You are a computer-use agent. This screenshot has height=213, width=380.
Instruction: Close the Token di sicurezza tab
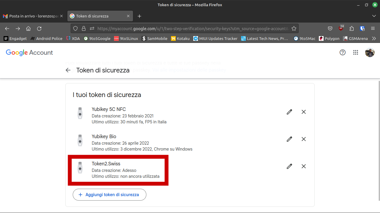tap(128, 16)
